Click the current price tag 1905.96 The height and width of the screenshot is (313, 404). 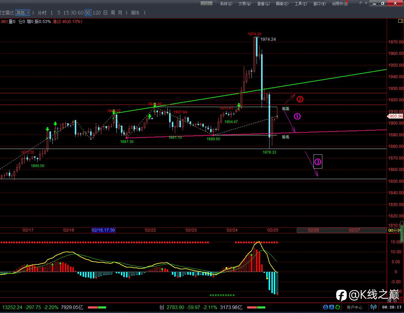[395, 116]
